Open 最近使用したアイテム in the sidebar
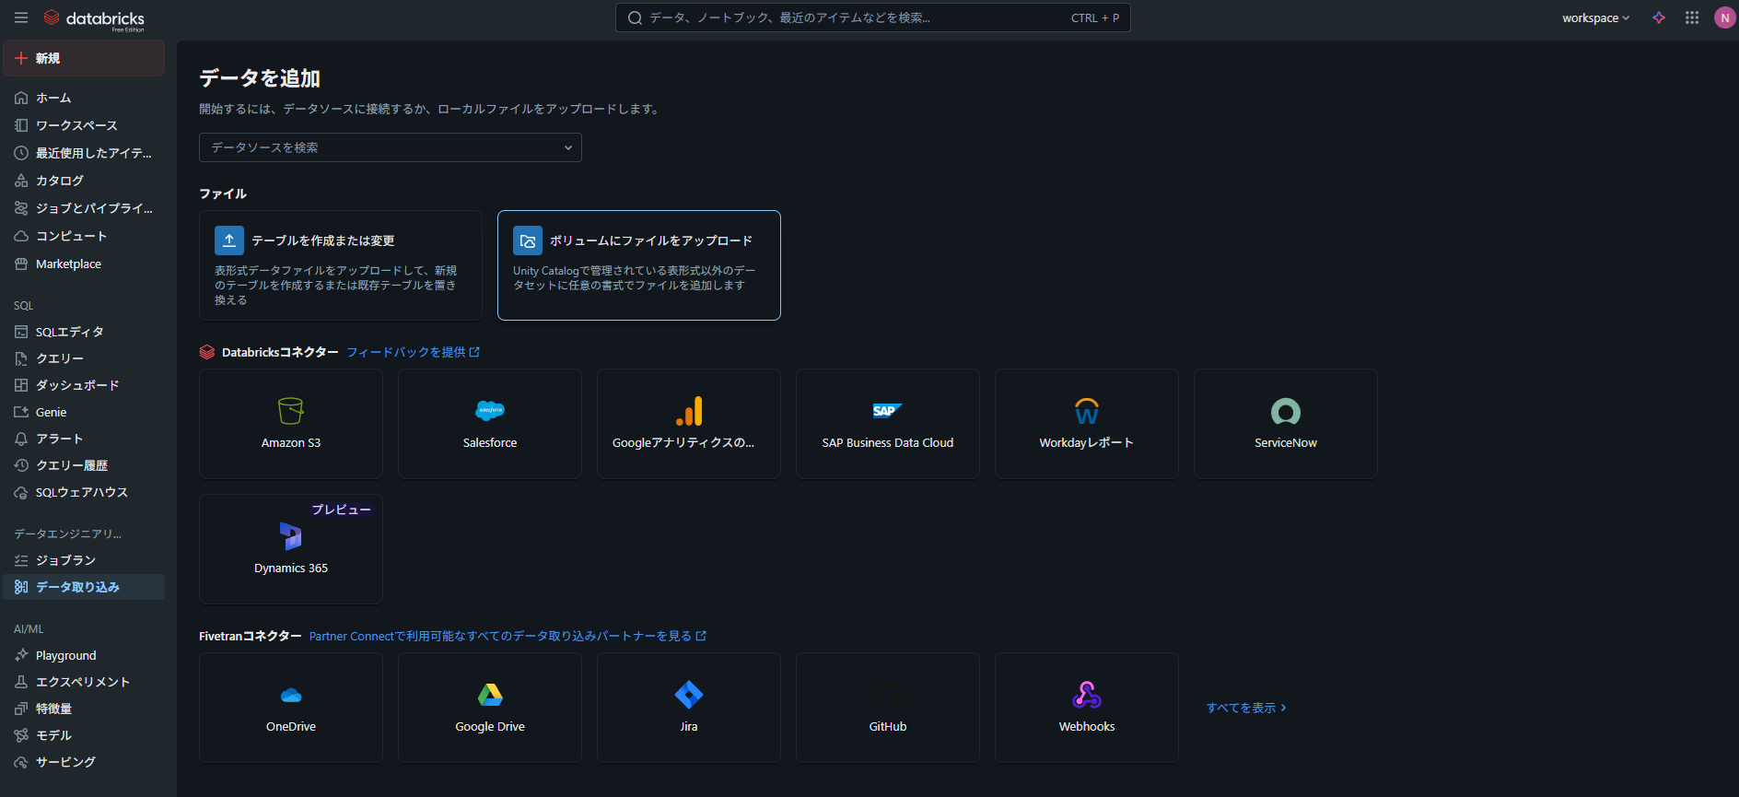1739x797 pixels. pos(84,153)
